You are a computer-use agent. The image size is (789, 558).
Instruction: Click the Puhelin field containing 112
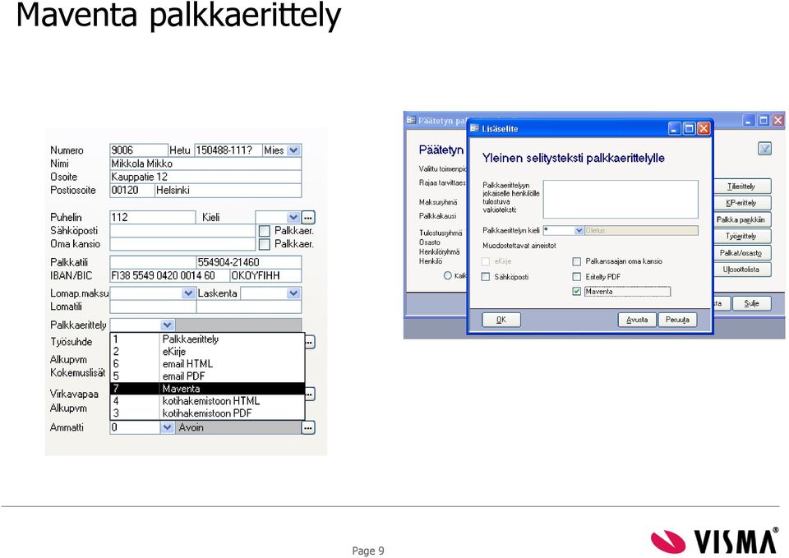(x=153, y=217)
